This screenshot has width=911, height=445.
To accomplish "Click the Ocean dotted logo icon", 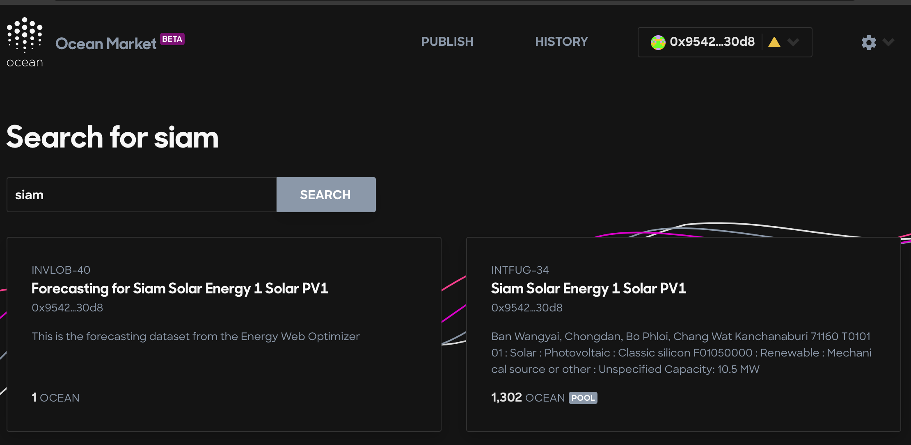I will 25,35.
